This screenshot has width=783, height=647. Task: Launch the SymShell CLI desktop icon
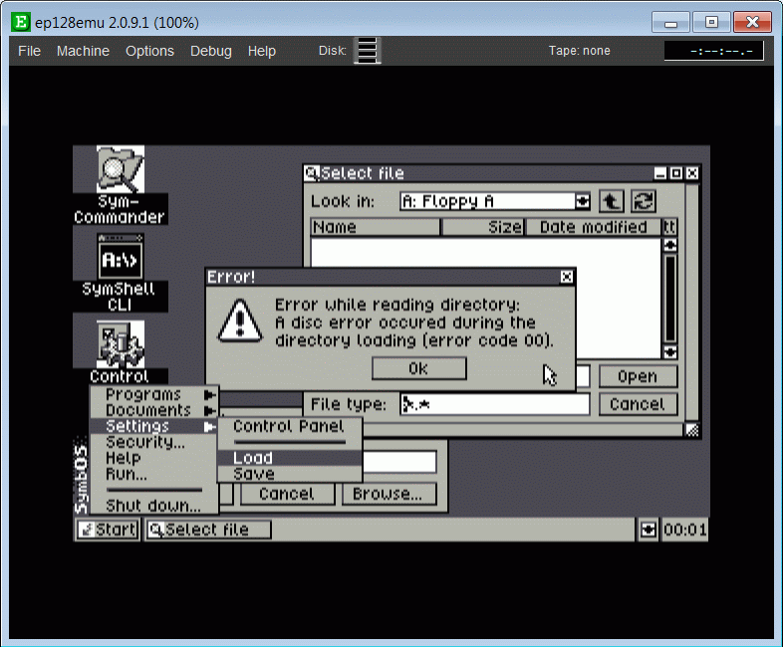tap(120, 259)
